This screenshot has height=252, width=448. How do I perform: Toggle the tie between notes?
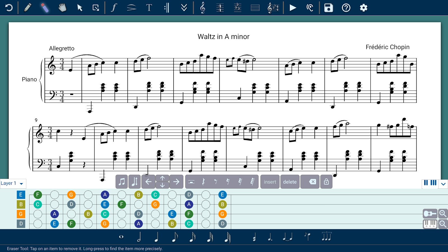pos(288,237)
